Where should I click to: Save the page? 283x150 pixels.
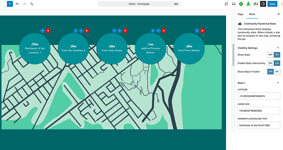pyautogui.click(x=272, y=4)
